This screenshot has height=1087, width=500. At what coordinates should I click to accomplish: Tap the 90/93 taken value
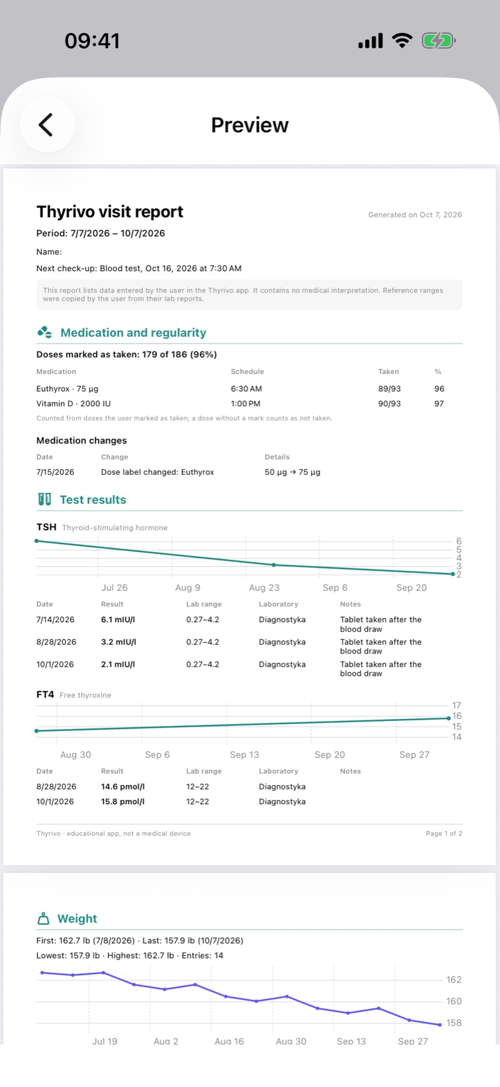click(x=389, y=404)
